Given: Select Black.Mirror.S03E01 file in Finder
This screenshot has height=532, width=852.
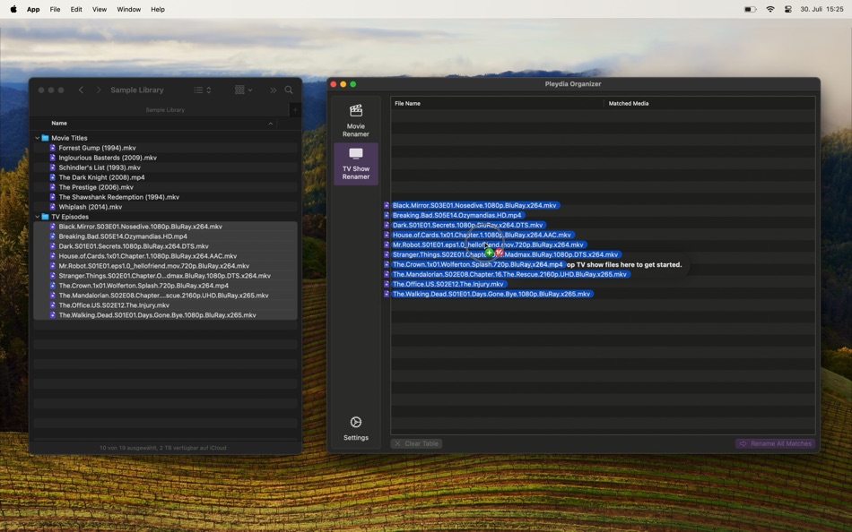Looking at the screenshot, I should point(165,227).
